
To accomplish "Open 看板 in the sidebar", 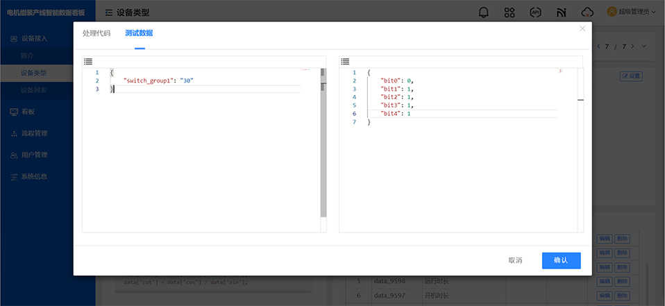I will pyautogui.click(x=28, y=112).
